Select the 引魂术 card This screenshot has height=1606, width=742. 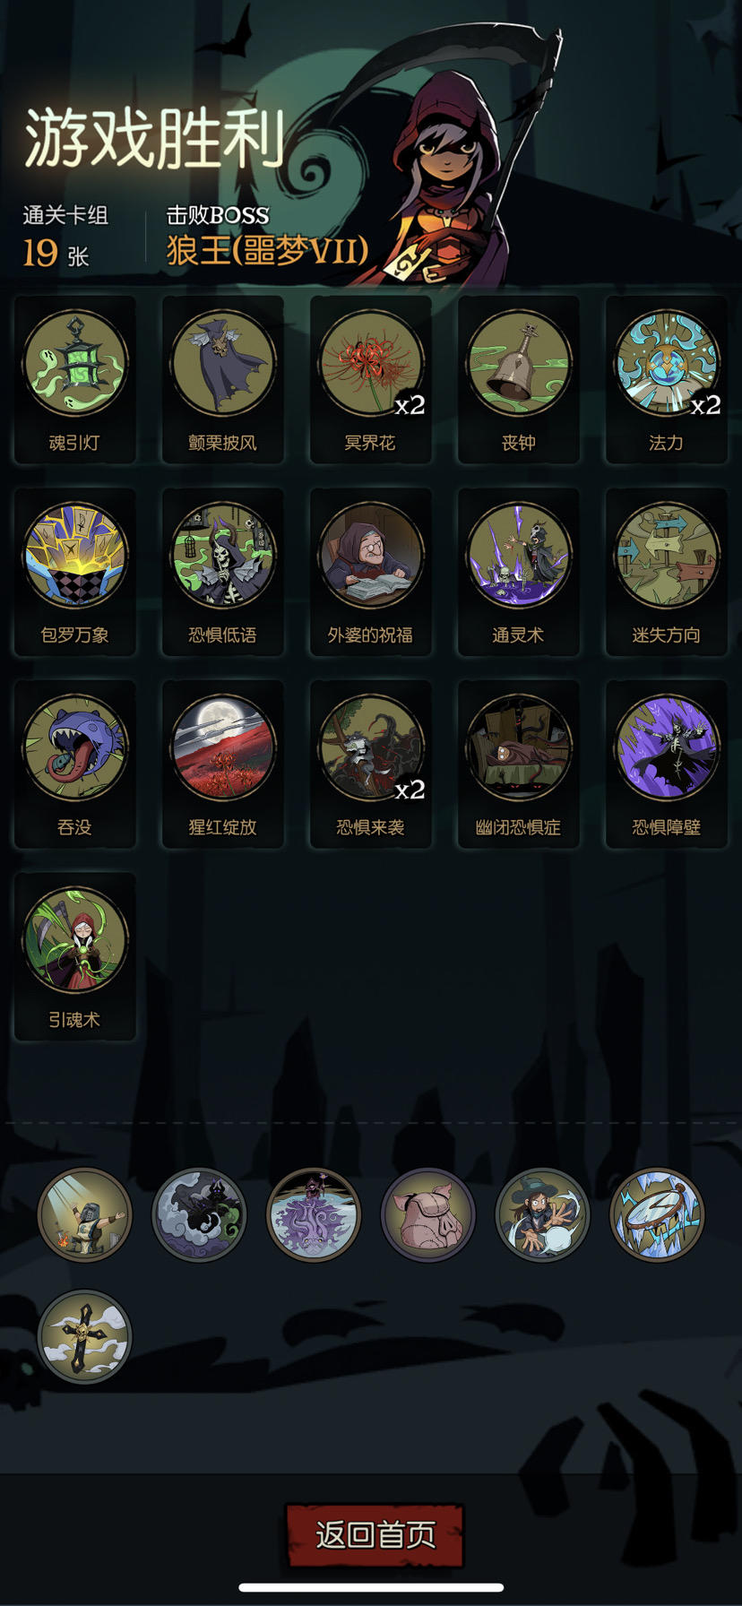(75, 957)
